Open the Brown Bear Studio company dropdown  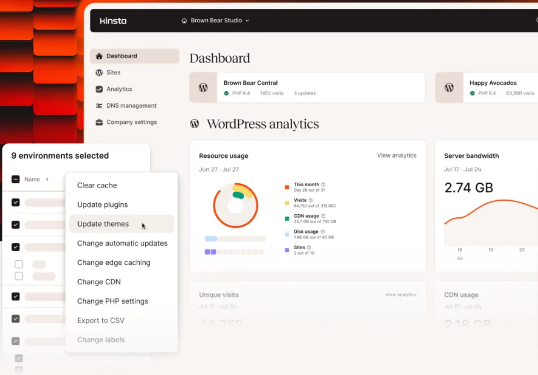pyautogui.click(x=215, y=21)
